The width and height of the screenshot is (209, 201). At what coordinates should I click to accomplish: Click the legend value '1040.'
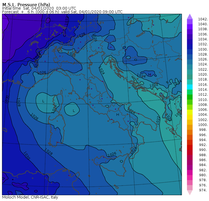[x=203, y=24]
